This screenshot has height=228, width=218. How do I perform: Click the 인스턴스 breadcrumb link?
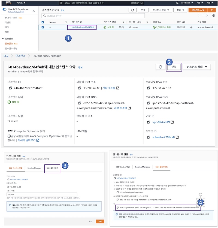point(20,56)
